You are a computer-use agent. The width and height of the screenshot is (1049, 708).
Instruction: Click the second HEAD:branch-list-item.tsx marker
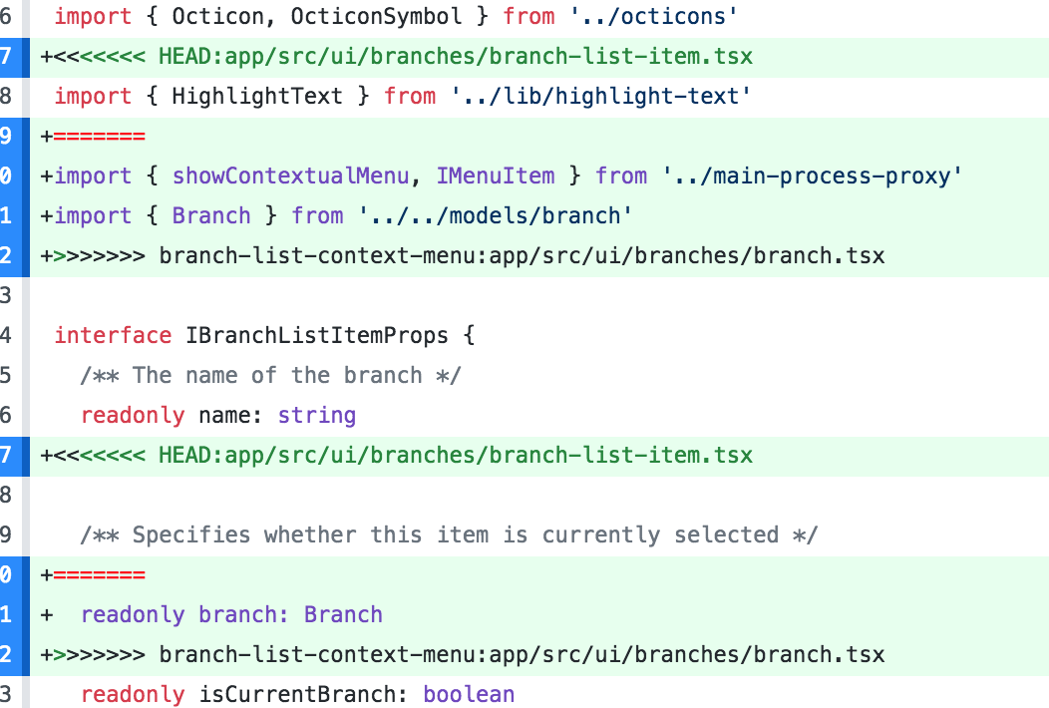(399, 455)
